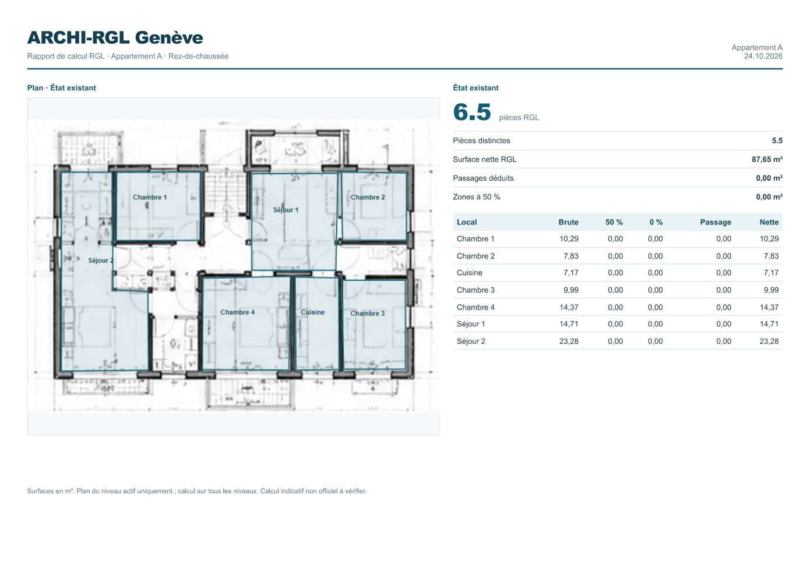Select the 'Surface nette RGL' label
Viewport: 810px width, 573px height.
coord(485,159)
